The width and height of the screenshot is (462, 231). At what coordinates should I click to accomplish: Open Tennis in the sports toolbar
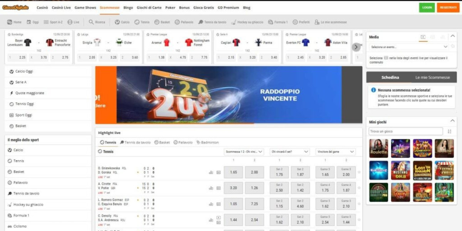[x=142, y=22]
